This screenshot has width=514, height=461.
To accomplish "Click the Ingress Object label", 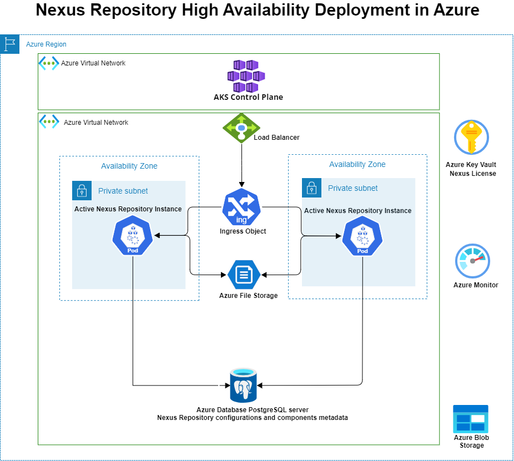I will click(243, 231).
